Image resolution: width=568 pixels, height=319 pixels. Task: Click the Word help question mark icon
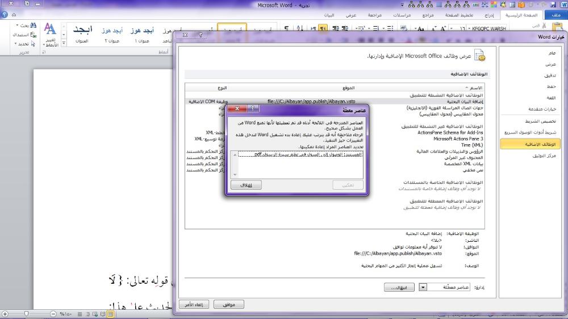click(x=5, y=15)
